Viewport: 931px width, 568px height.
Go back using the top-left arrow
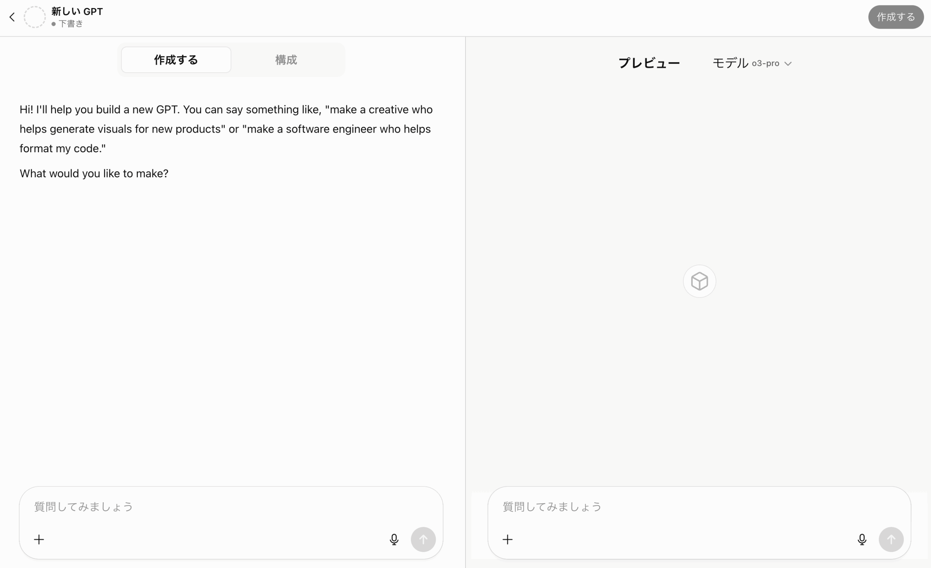click(x=12, y=17)
